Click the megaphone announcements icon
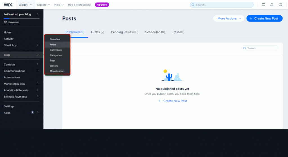The height and width of the screenshot is (157, 288). tap(280, 5)
